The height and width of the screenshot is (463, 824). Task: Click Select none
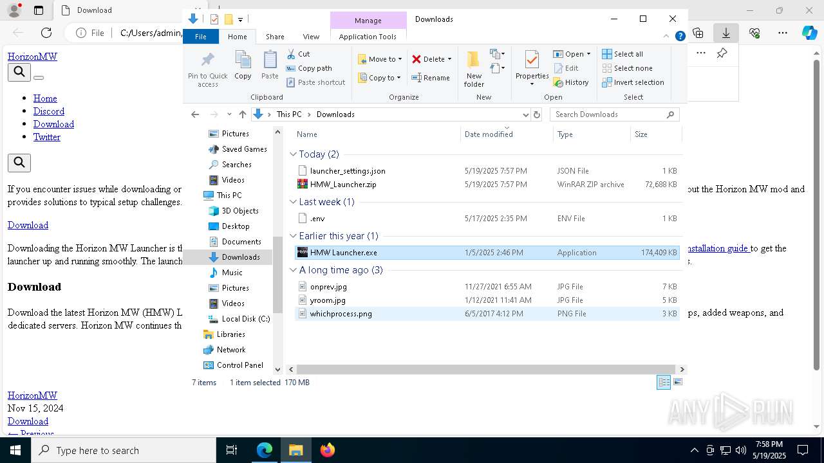click(627, 68)
